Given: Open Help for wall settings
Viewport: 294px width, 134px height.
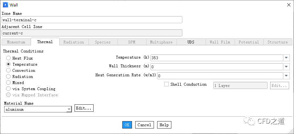Looking at the screenshot, I should [x=164, y=125].
